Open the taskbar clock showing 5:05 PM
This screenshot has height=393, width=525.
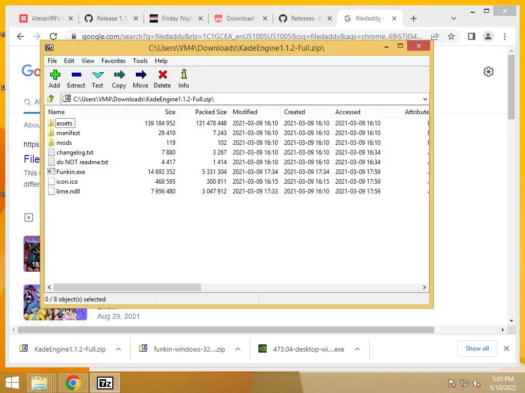502,383
